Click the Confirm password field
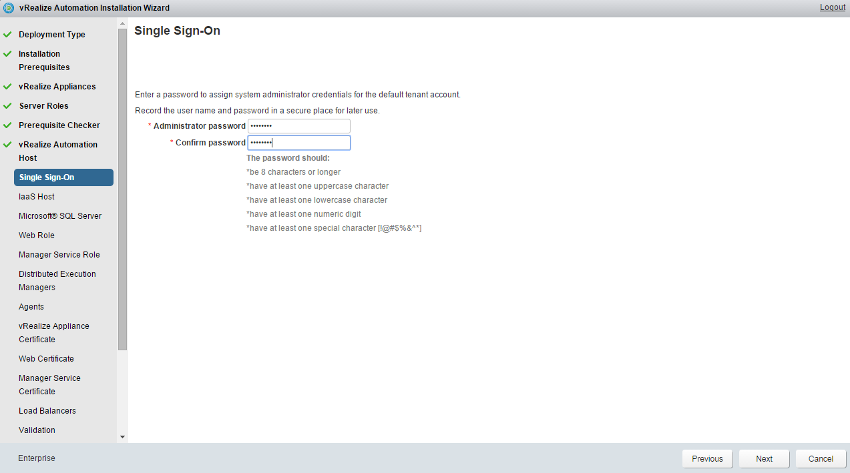Image resolution: width=850 pixels, height=473 pixels. [298, 143]
